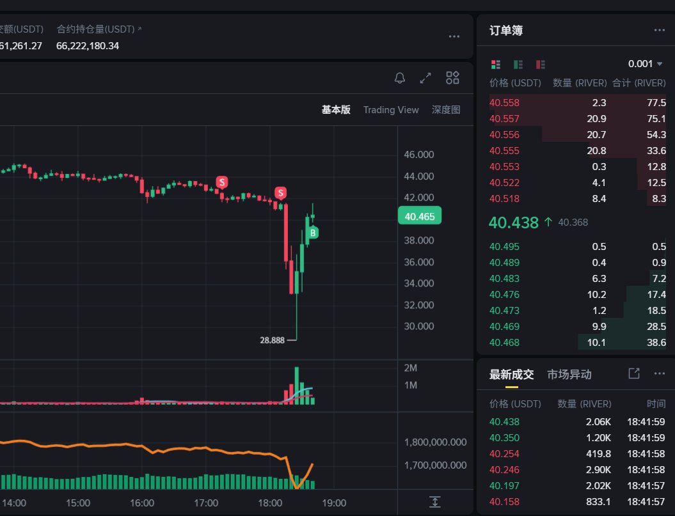Click the S sell marker near 18:10
Viewport: 675px width, 516px height.
(281, 193)
